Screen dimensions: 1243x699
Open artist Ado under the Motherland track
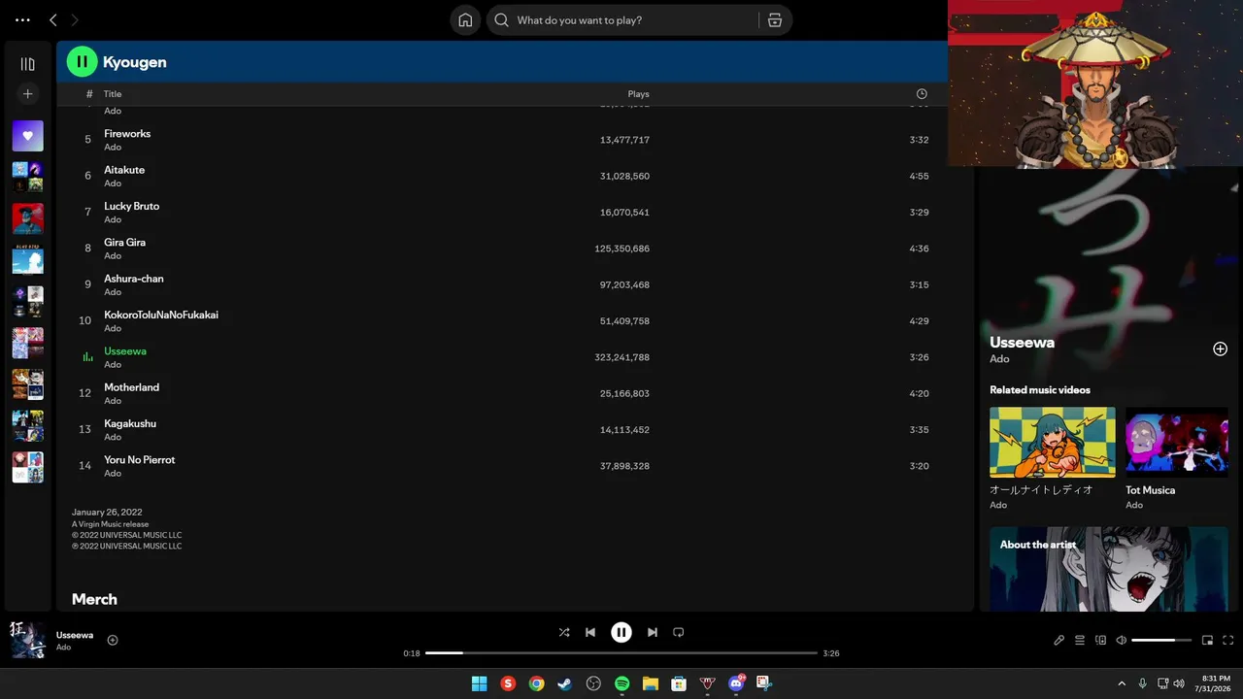click(x=113, y=401)
